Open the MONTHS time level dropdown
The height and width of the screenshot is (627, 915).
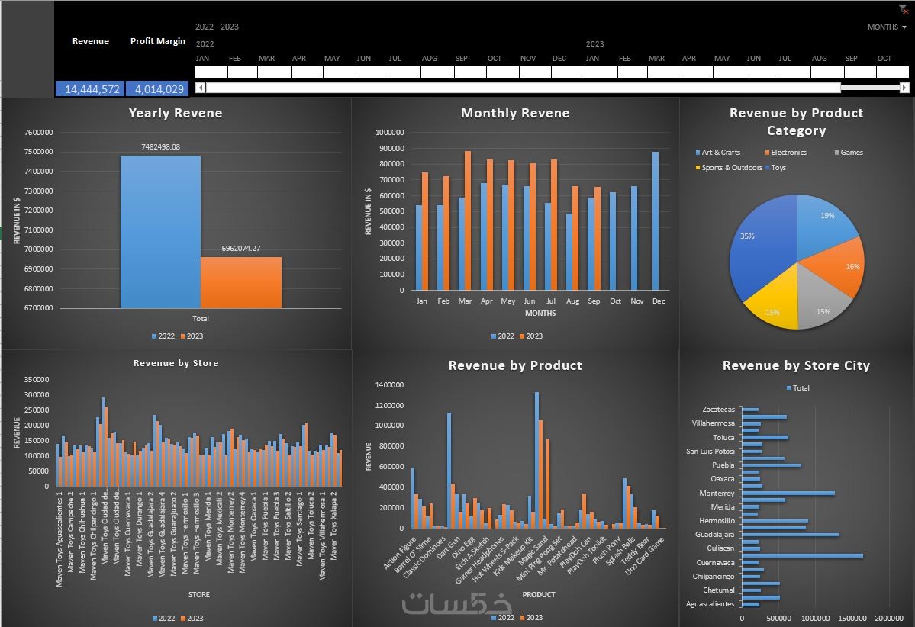coord(887,27)
